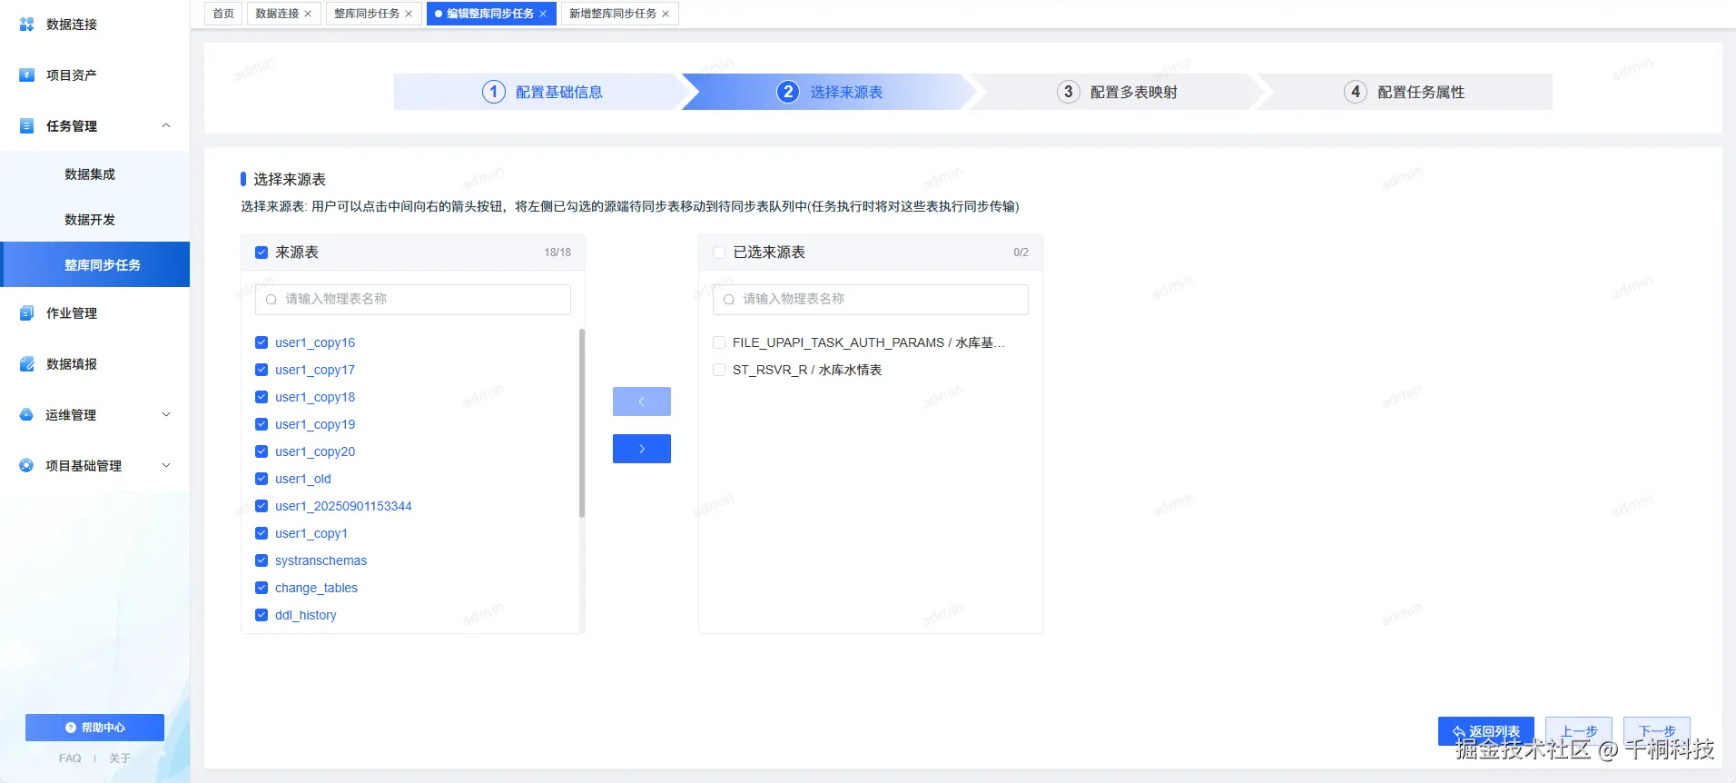The width and height of the screenshot is (1736, 783).
Task: Uncheck user1_copy1 checkbox
Action: (261, 533)
